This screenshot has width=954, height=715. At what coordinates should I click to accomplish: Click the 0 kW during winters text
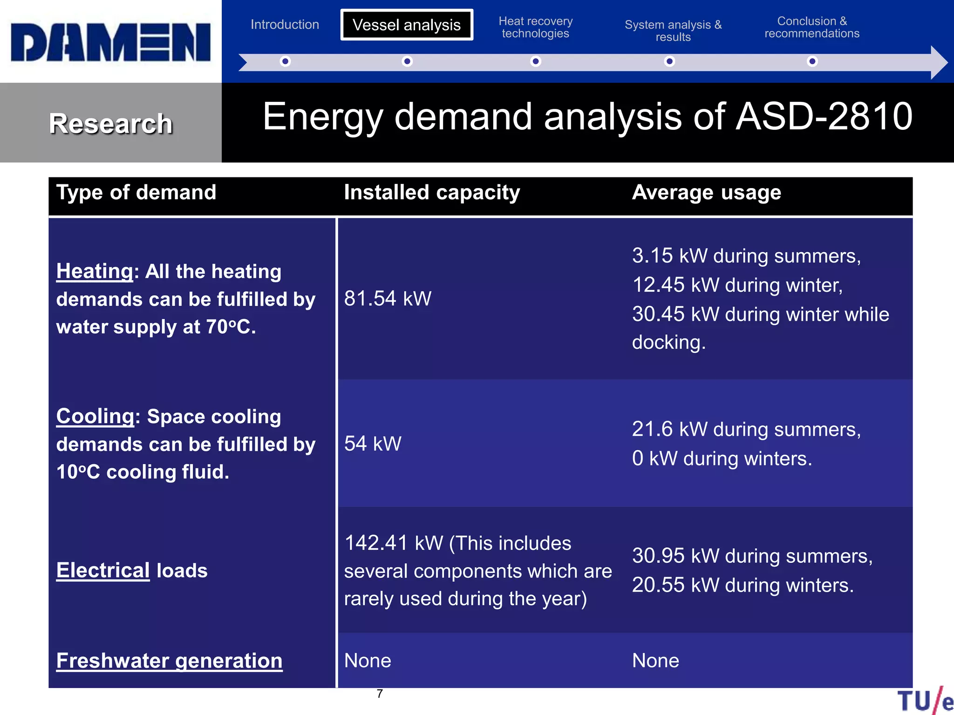point(722,459)
